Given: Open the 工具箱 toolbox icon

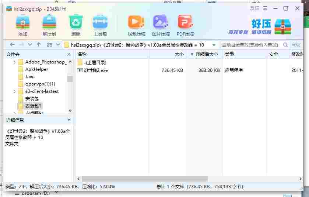Looking at the screenshot, I should click(100, 22).
